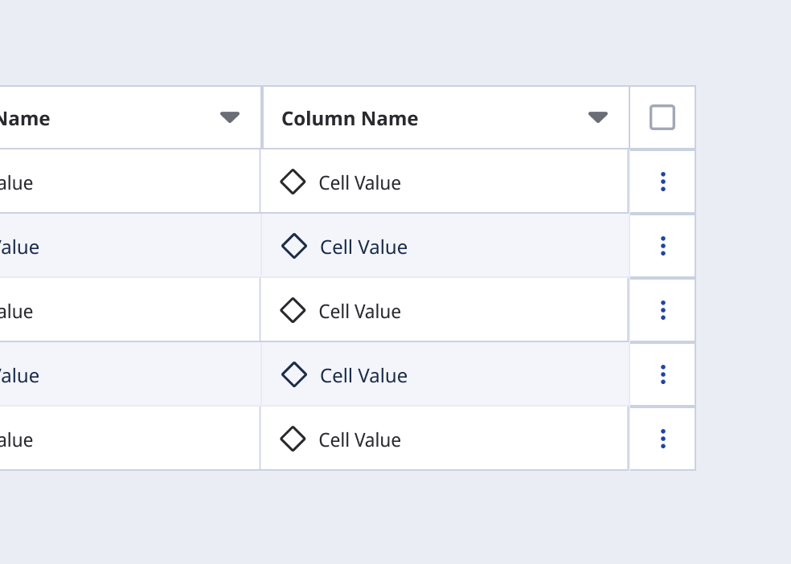791x564 pixels.
Task: Select the Cell Value text in the first row
Action: (359, 183)
